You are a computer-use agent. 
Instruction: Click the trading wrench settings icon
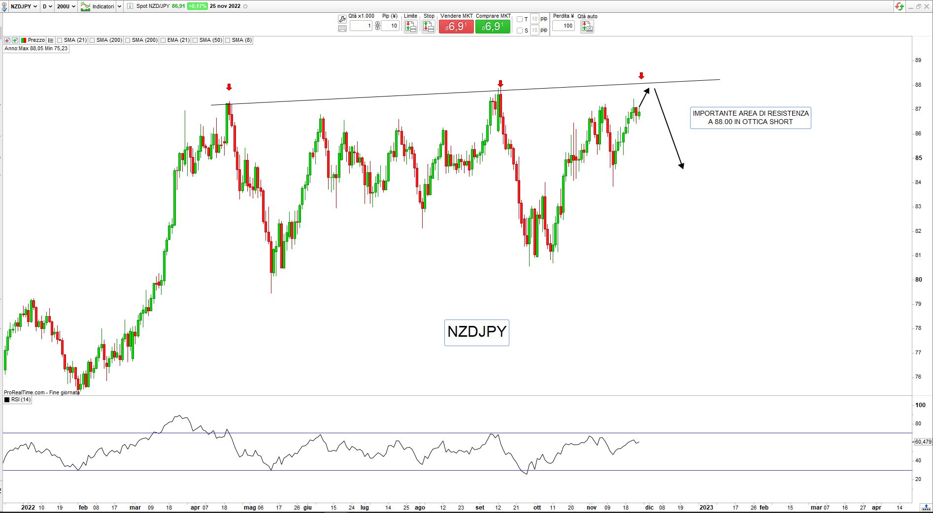[342, 19]
